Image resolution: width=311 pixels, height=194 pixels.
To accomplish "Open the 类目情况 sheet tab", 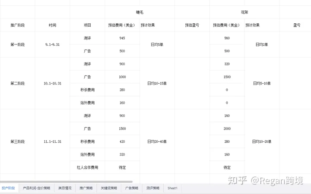I will pos(65,188).
